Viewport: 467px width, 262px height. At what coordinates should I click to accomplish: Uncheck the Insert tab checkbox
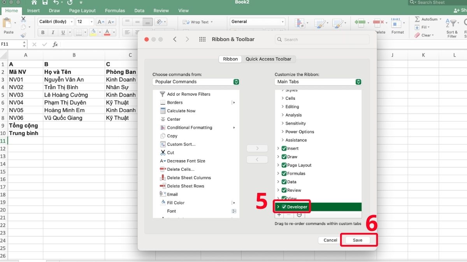pyautogui.click(x=284, y=148)
